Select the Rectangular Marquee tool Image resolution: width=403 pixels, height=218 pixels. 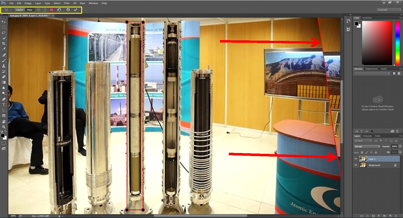4,27
